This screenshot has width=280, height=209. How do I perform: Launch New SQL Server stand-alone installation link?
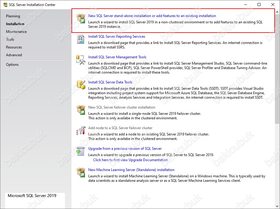tap(152, 16)
